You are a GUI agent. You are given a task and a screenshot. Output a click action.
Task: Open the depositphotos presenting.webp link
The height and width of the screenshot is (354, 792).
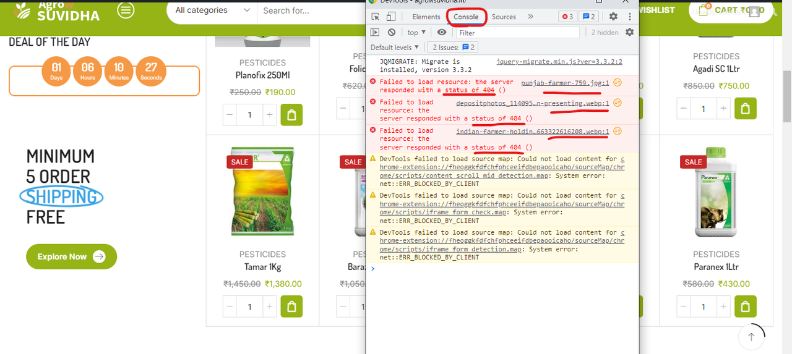click(533, 103)
